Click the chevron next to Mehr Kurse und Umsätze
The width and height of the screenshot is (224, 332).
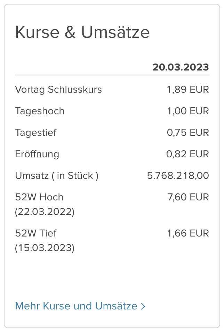pos(142,306)
